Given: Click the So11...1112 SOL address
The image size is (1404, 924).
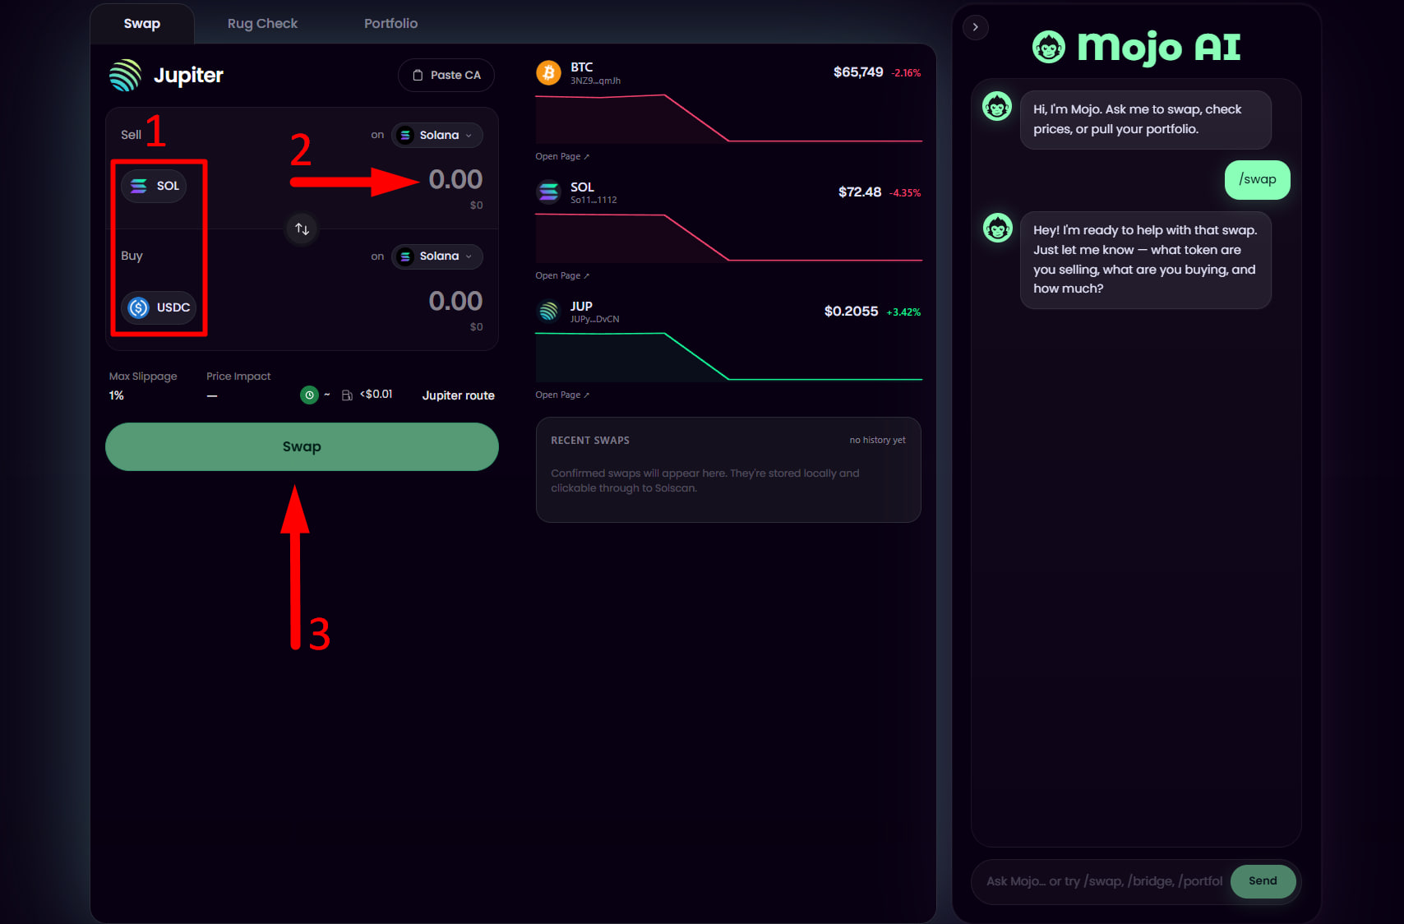Looking at the screenshot, I should pyautogui.click(x=593, y=200).
